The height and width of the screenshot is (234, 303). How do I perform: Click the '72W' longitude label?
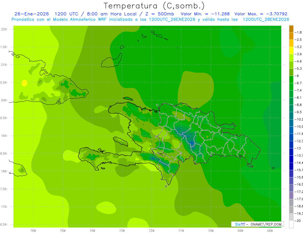point(151,231)
